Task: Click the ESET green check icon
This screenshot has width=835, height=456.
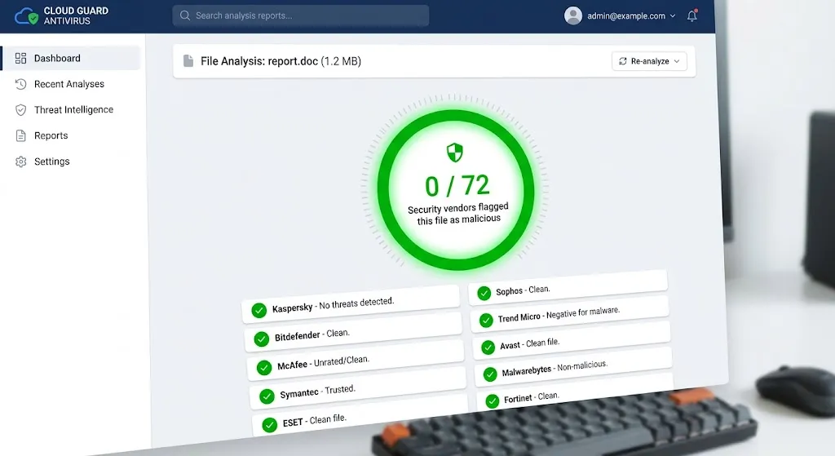Action: click(x=270, y=424)
